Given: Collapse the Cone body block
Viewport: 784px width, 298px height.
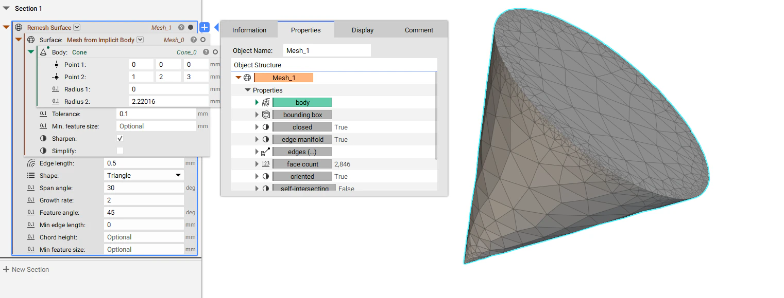Looking at the screenshot, I should click(31, 52).
